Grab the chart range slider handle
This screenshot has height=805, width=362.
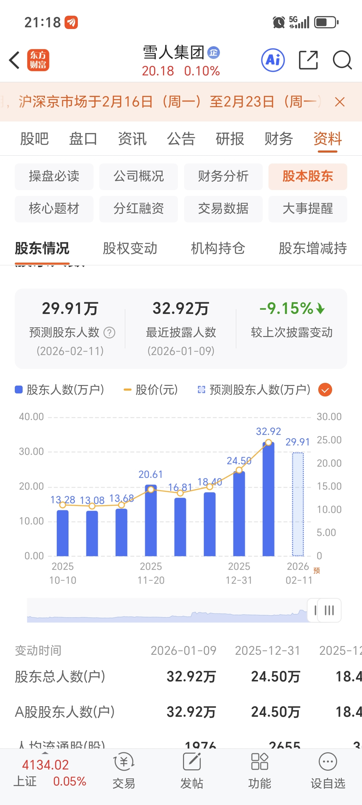(325, 610)
